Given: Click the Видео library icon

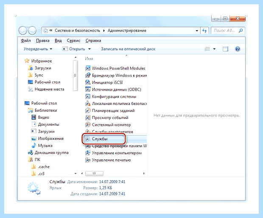Looking at the screenshot, I should 34,117.
